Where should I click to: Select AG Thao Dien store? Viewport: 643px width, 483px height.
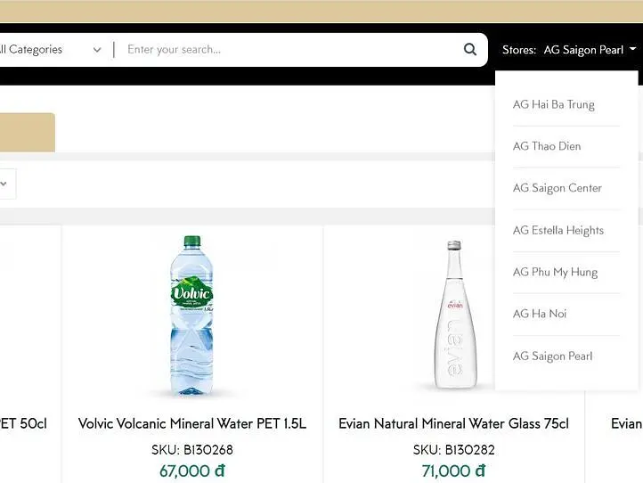coord(547,146)
